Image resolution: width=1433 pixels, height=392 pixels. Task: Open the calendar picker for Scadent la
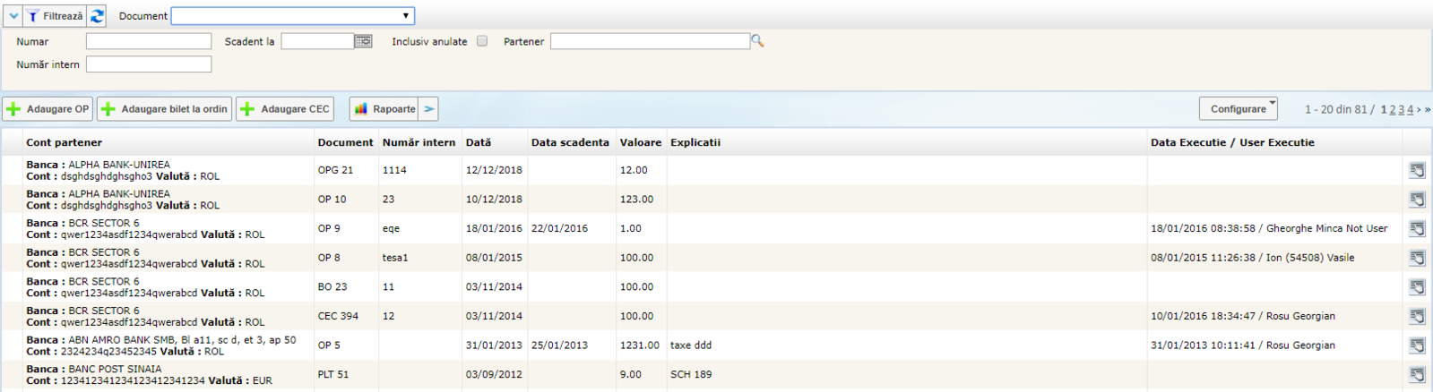tap(363, 41)
